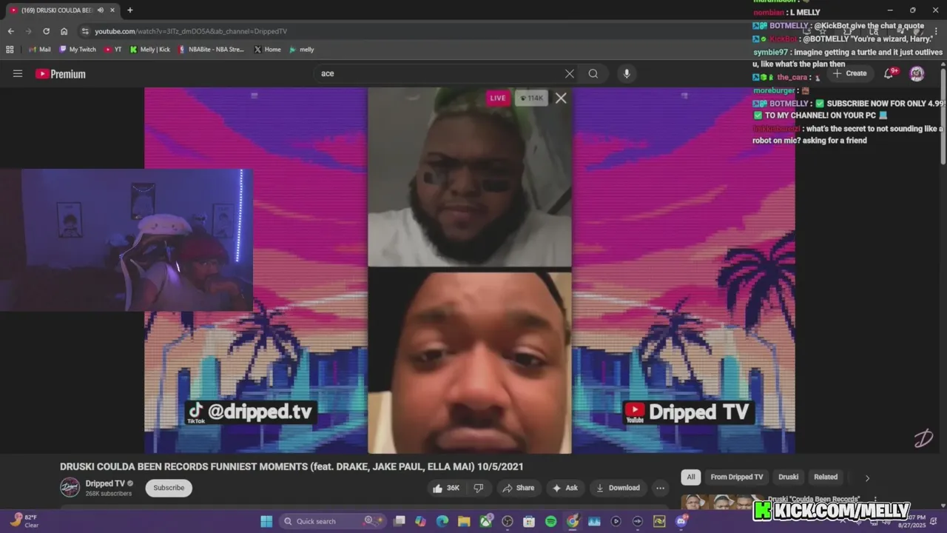Open options for Druski recommended video
The width and height of the screenshot is (947, 533).
(875, 500)
